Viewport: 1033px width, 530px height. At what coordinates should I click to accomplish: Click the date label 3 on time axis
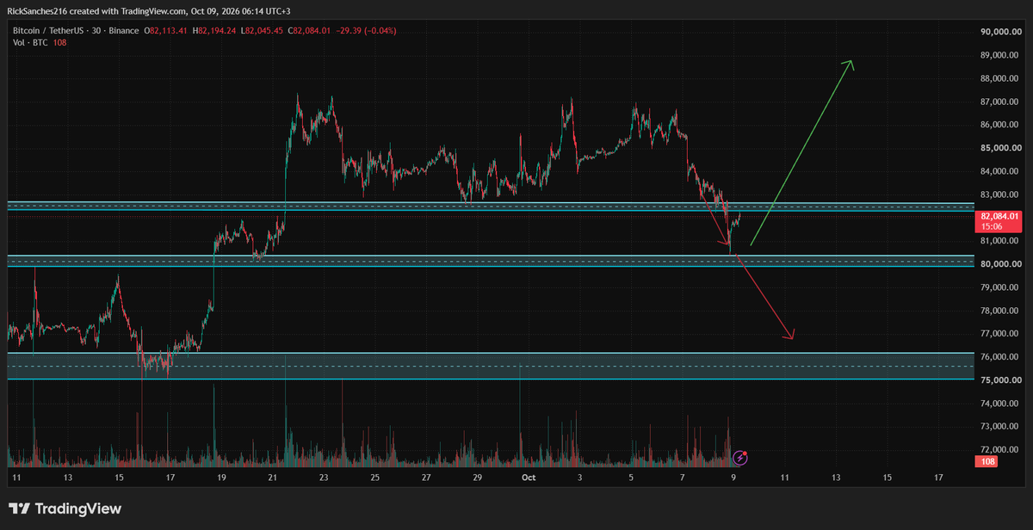coord(579,477)
